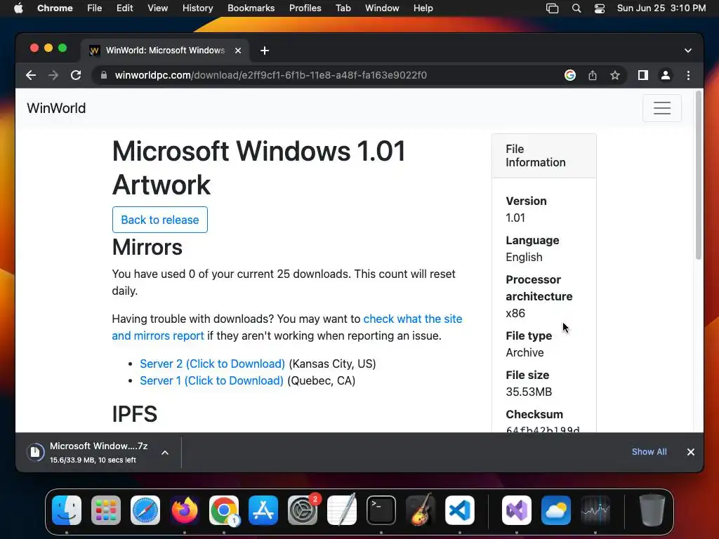Toggle Chrome side panel
The height and width of the screenshot is (539, 719).
pos(643,75)
